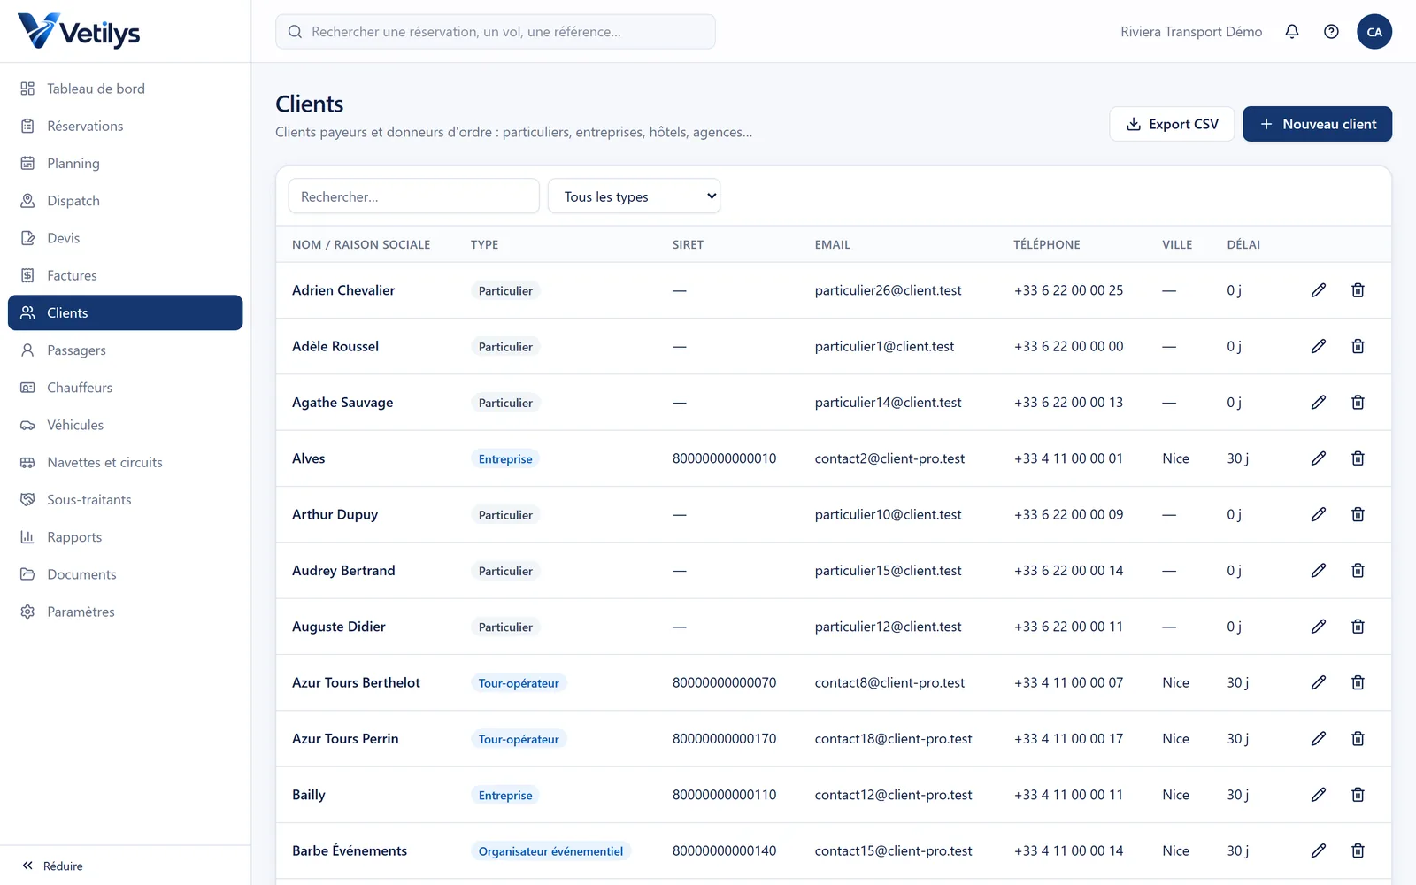Focus the clients Rechercher filter field
Image resolution: width=1416 pixels, height=885 pixels.
pos(413,196)
